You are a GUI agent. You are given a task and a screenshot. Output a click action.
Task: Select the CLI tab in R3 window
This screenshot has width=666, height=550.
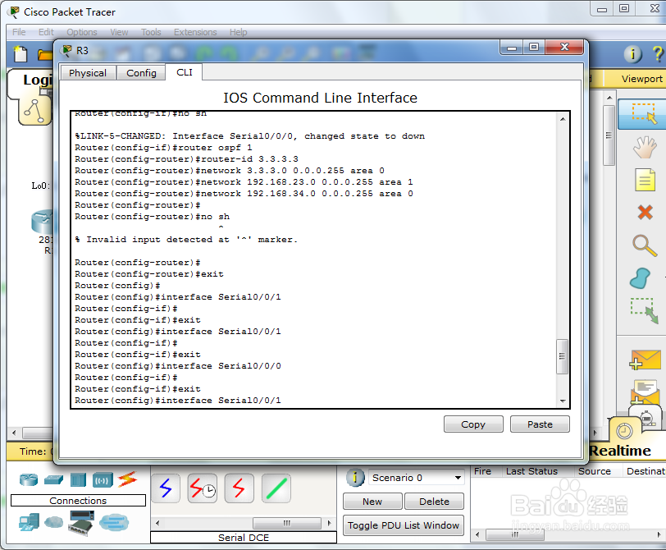(x=185, y=72)
